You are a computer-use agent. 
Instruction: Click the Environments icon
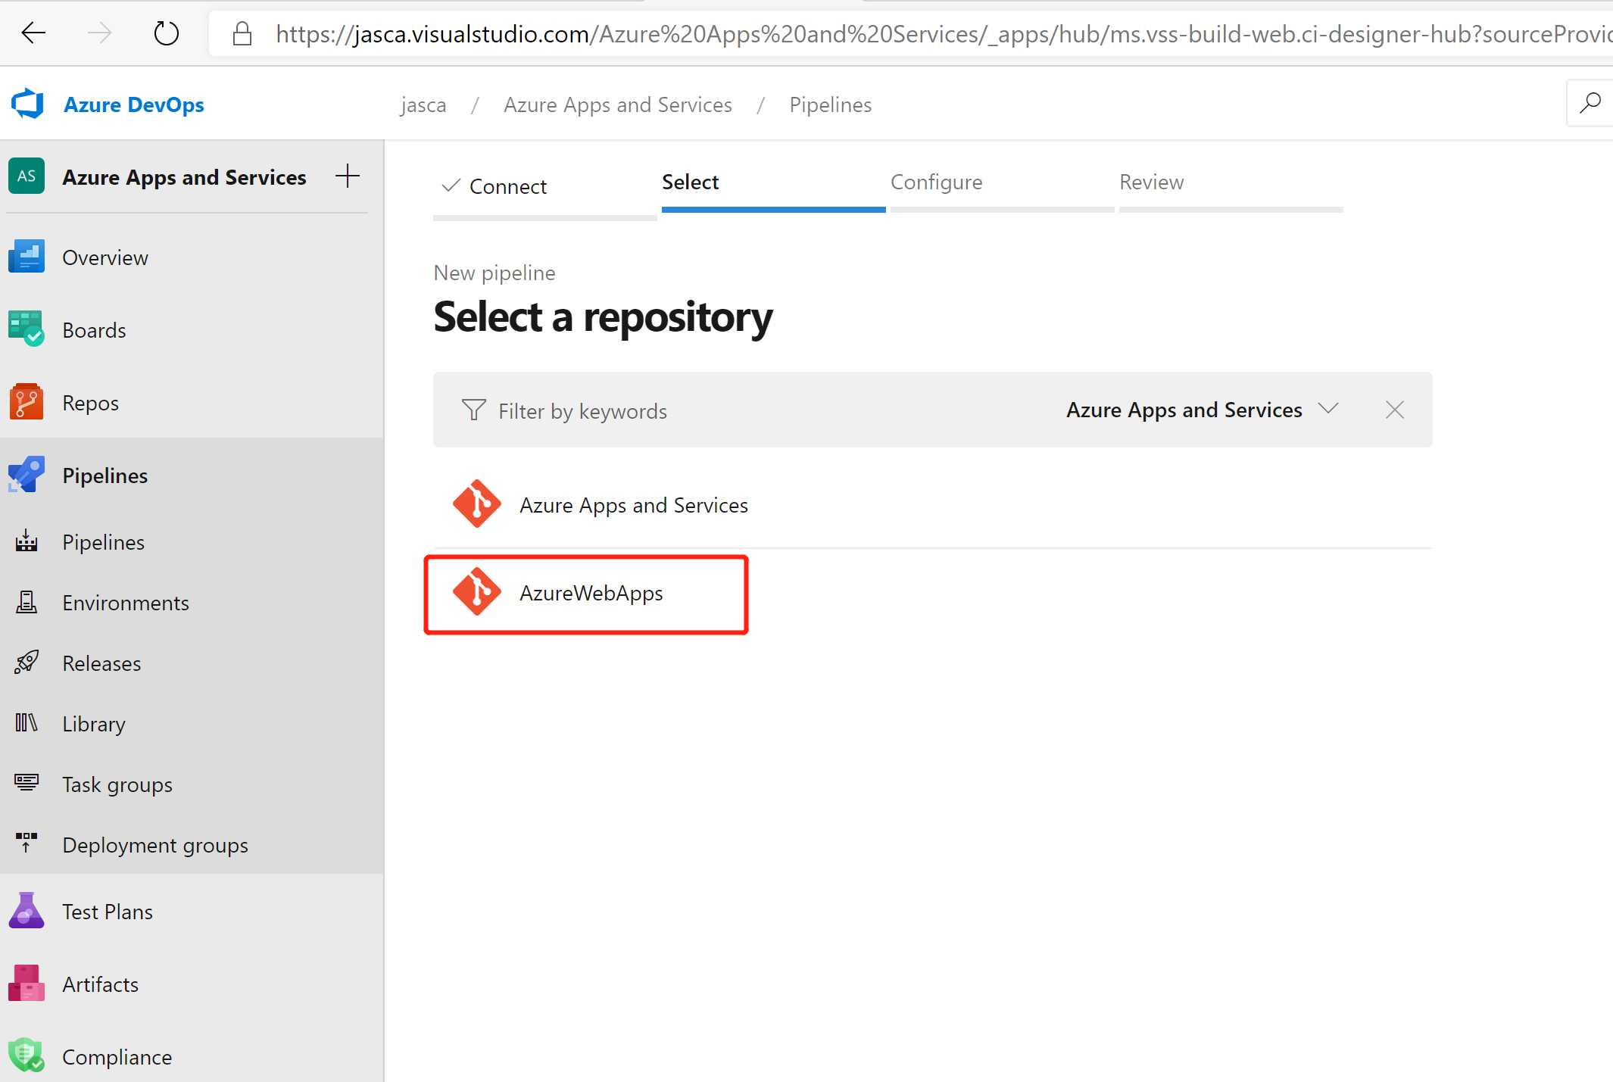[x=27, y=602]
